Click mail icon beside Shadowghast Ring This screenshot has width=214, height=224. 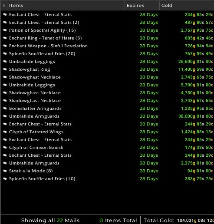click(x=5, y=69)
